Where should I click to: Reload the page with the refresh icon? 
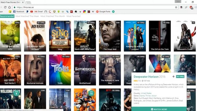pos(5,7)
